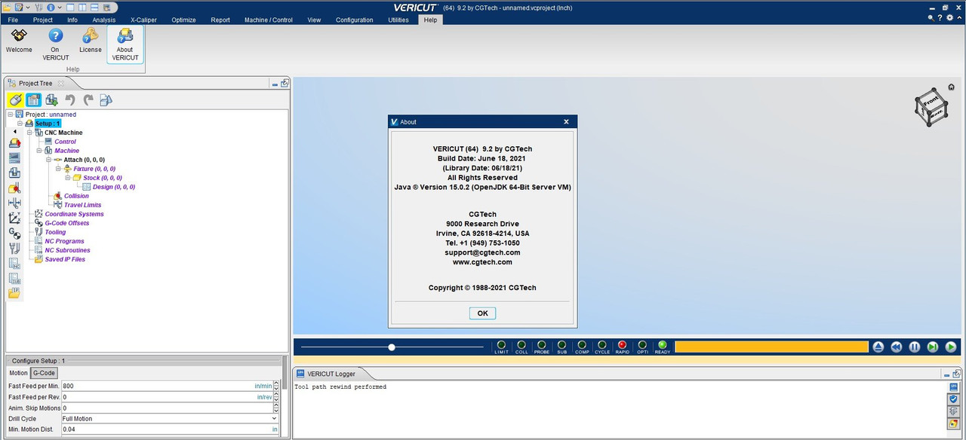Image resolution: width=966 pixels, height=440 pixels.
Task: Click the Collision icon in left sidebar
Action: (x=14, y=188)
